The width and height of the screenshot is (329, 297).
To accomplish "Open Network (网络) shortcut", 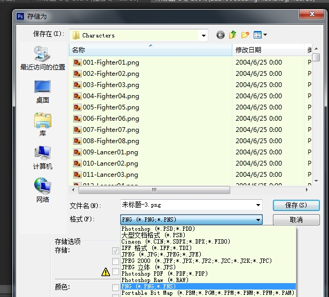I will click(43, 190).
